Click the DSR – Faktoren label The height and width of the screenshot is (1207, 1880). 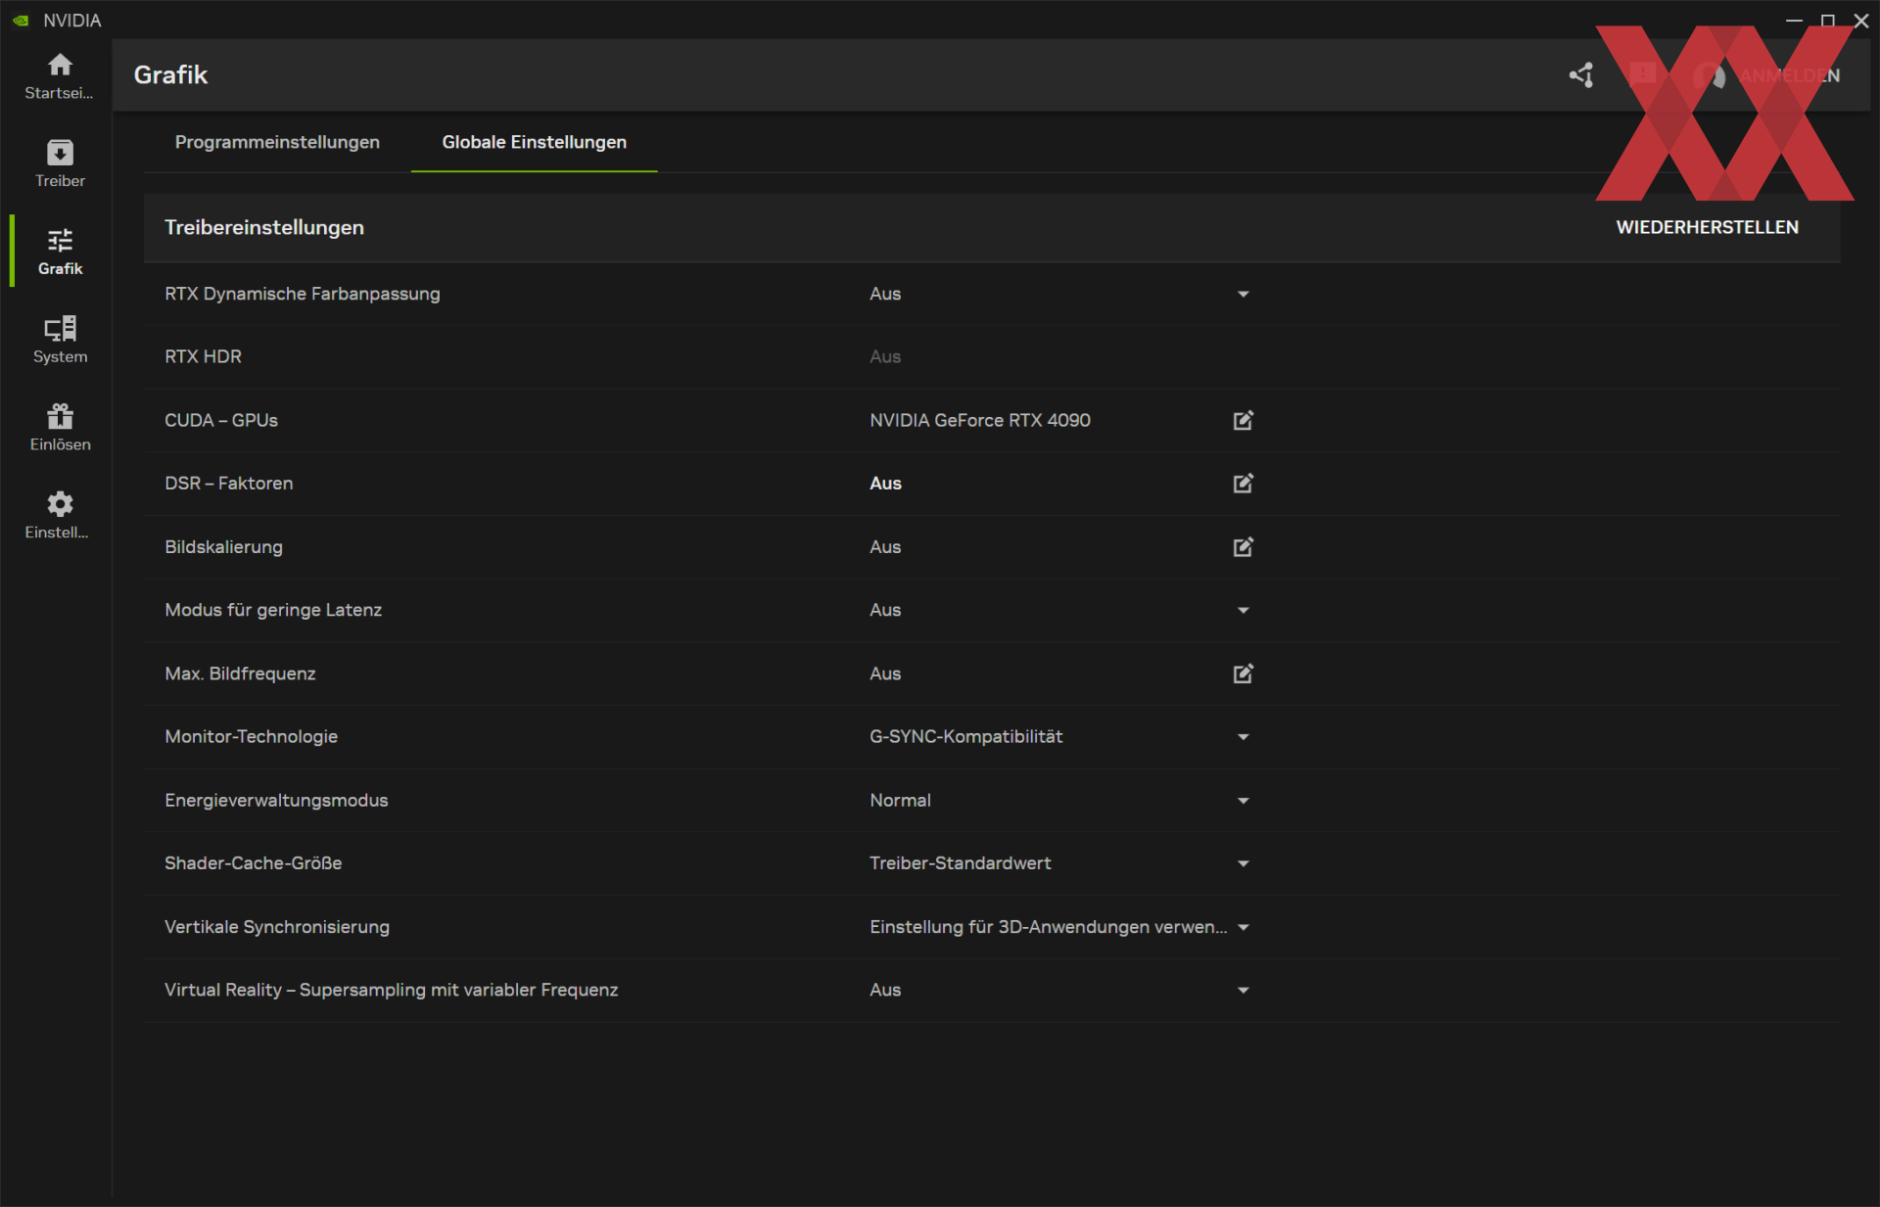pyautogui.click(x=228, y=484)
